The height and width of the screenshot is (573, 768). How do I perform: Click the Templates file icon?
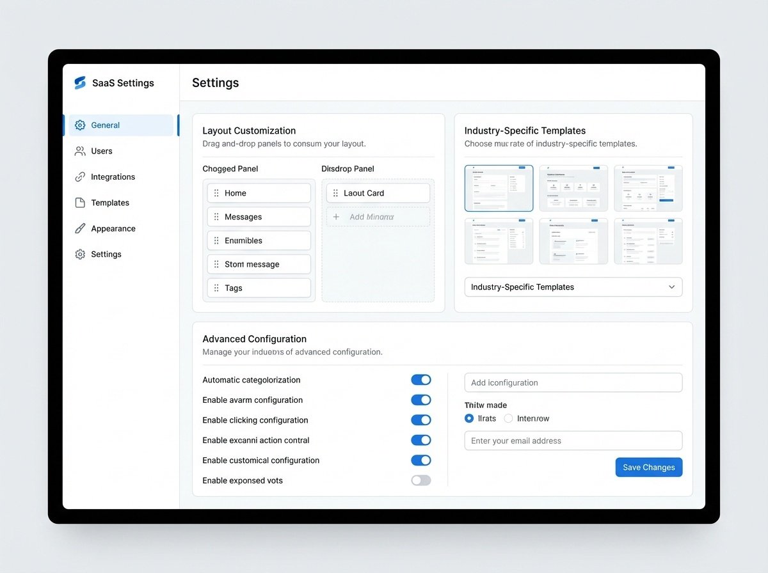(x=80, y=203)
